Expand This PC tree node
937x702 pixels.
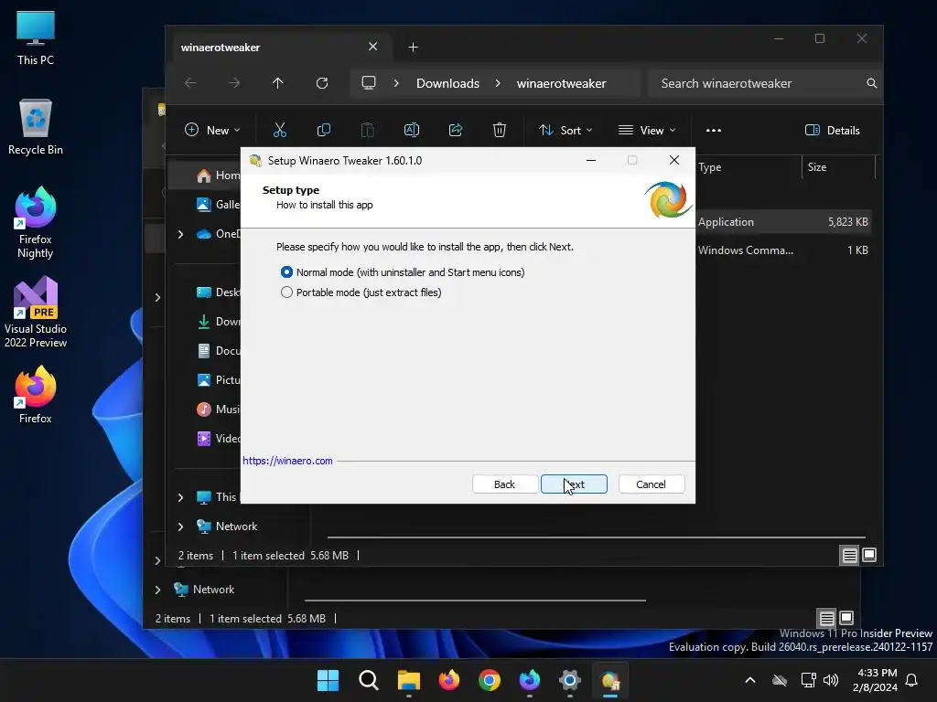pyautogui.click(x=180, y=497)
